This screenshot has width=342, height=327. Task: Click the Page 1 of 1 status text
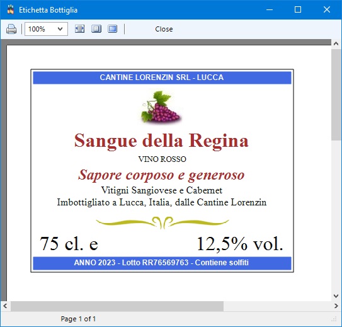point(78,319)
